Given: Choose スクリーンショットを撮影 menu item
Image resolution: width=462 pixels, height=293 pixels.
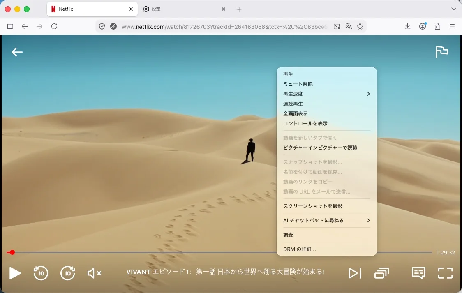Looking at the screenshot, I should [x=326, y=206].
